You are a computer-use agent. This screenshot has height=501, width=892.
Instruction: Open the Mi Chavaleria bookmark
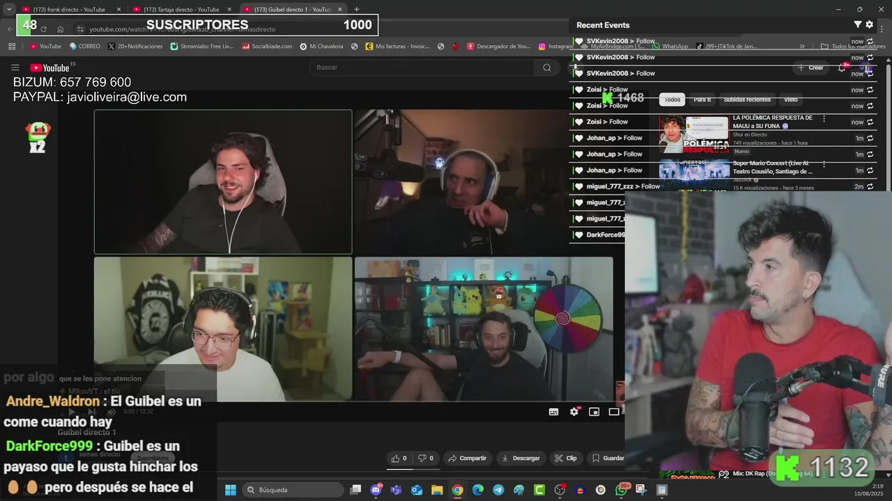point(321,47)
